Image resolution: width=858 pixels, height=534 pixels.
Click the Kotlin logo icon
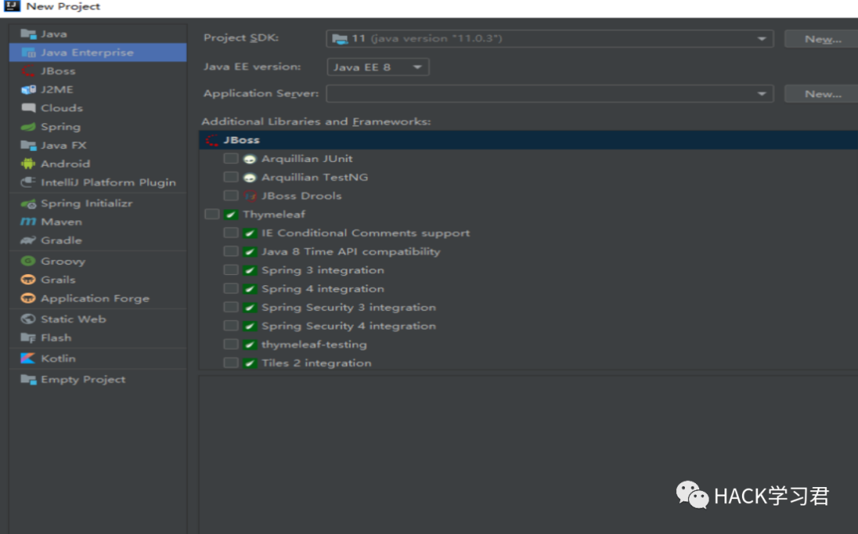coord(28,358)
